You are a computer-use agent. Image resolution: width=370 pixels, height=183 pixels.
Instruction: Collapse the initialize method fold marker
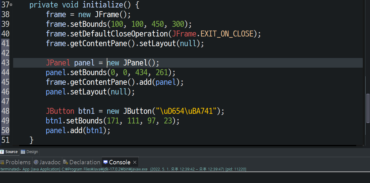[x=11, y=5]
